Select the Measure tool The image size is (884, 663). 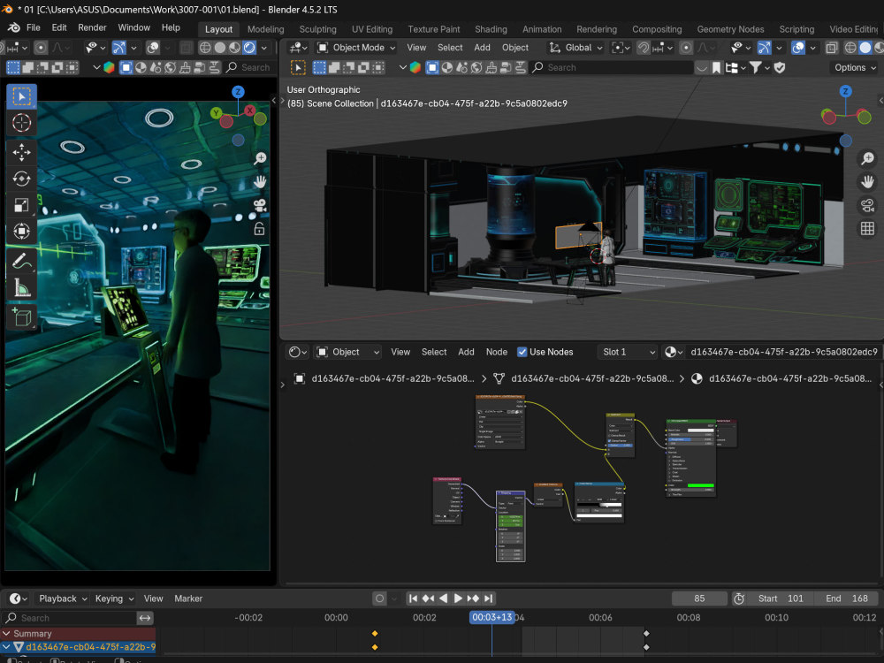[21, 287]
